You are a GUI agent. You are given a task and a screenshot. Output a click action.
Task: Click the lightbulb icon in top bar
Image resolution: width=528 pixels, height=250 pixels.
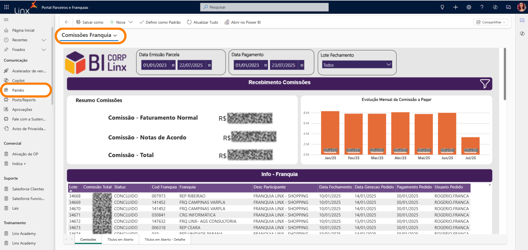click(x=442, y=7)
